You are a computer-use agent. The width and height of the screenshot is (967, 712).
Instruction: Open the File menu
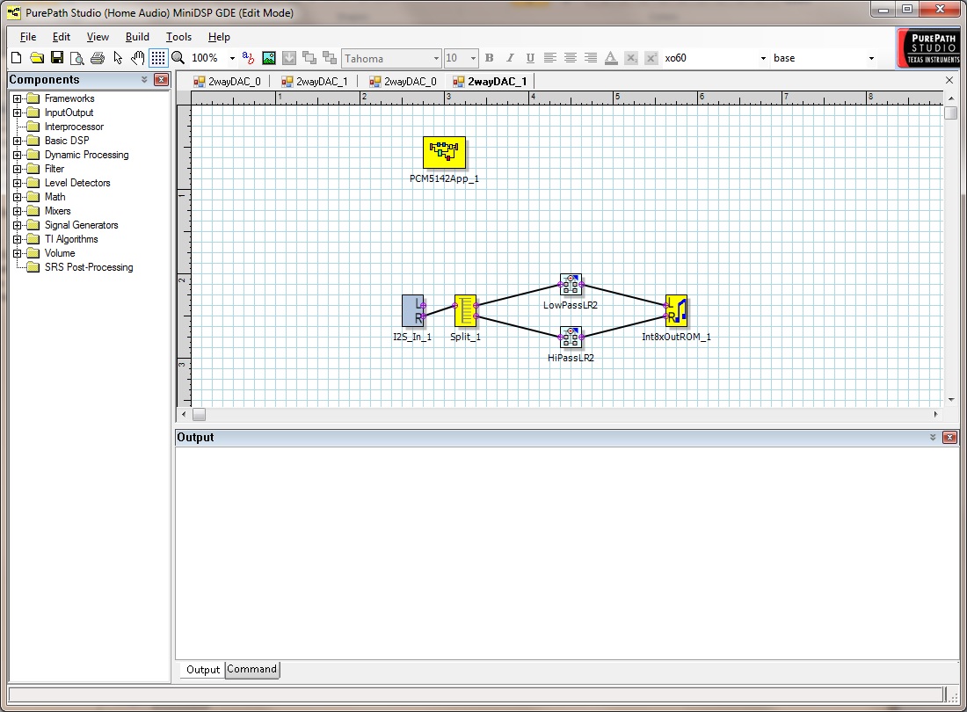click(28, 37)
